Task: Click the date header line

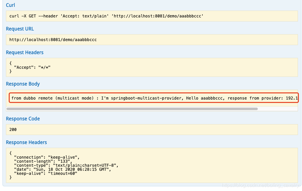Action: (62, 169)
